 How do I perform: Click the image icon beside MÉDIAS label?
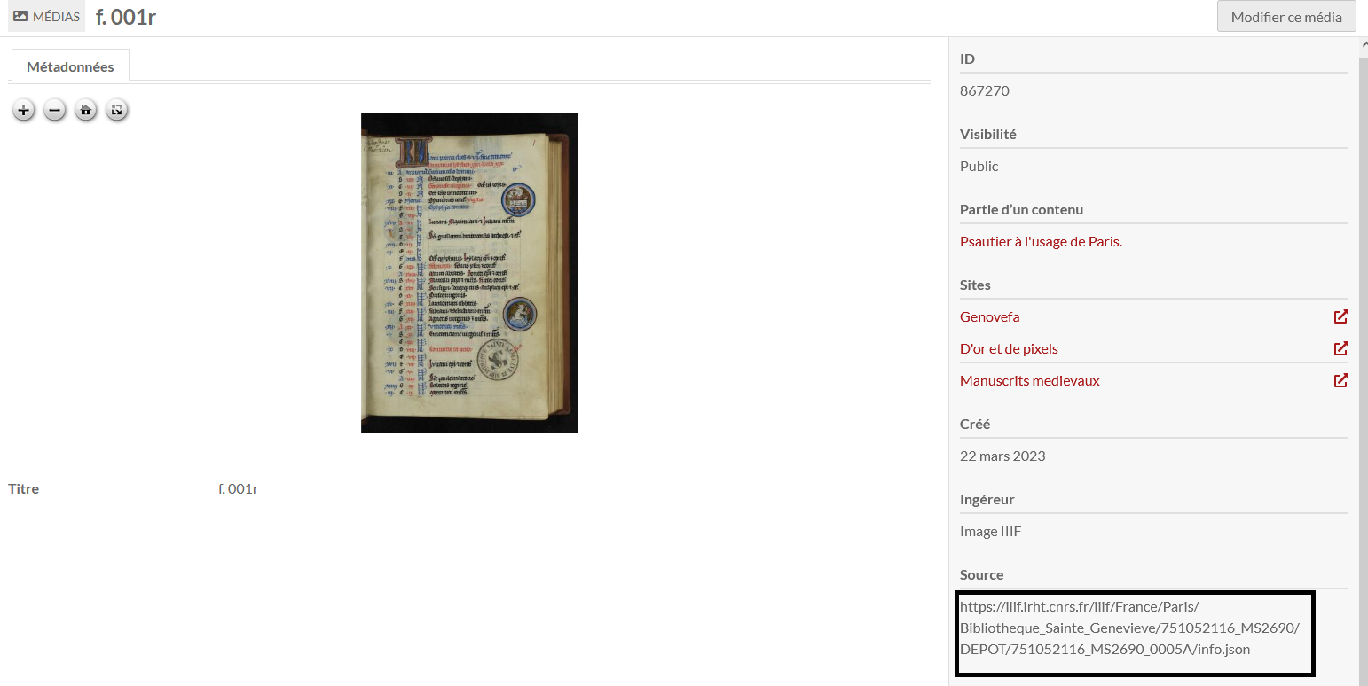20,16
